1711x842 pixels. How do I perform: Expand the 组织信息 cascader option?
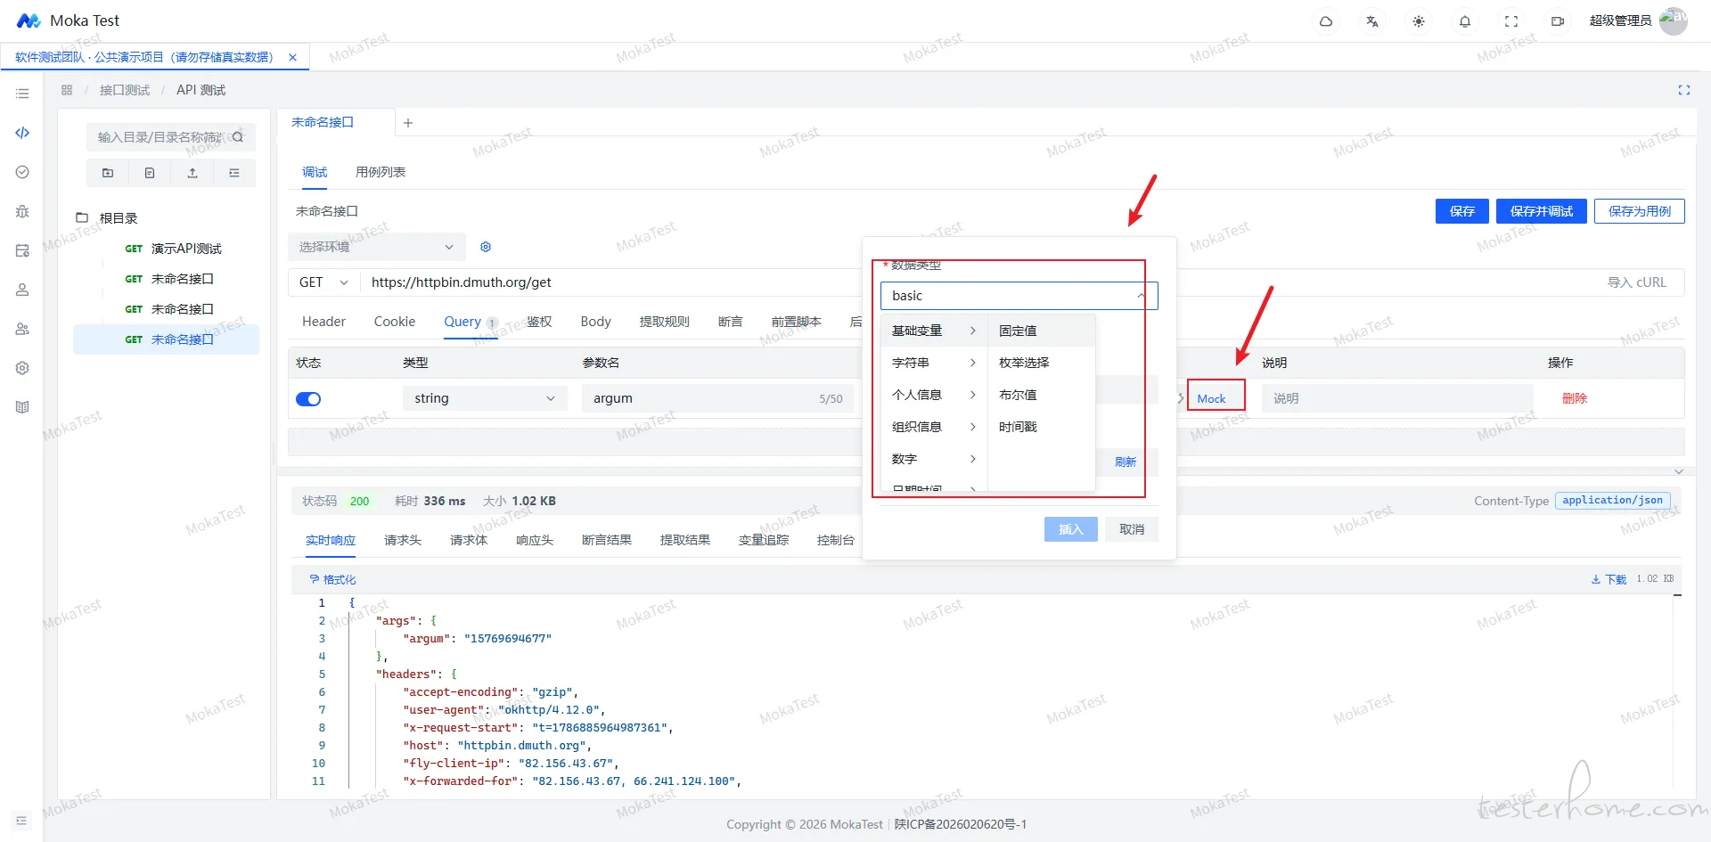pyautogui.click(x=934, y=427)
